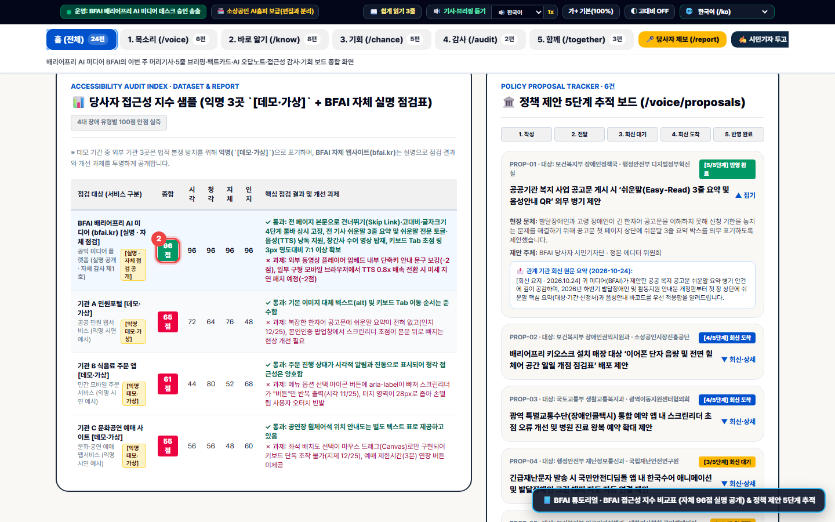Filter proposals by stage 1. 작성
This screenshot has height=522, width=835.
tap(527, 135)
